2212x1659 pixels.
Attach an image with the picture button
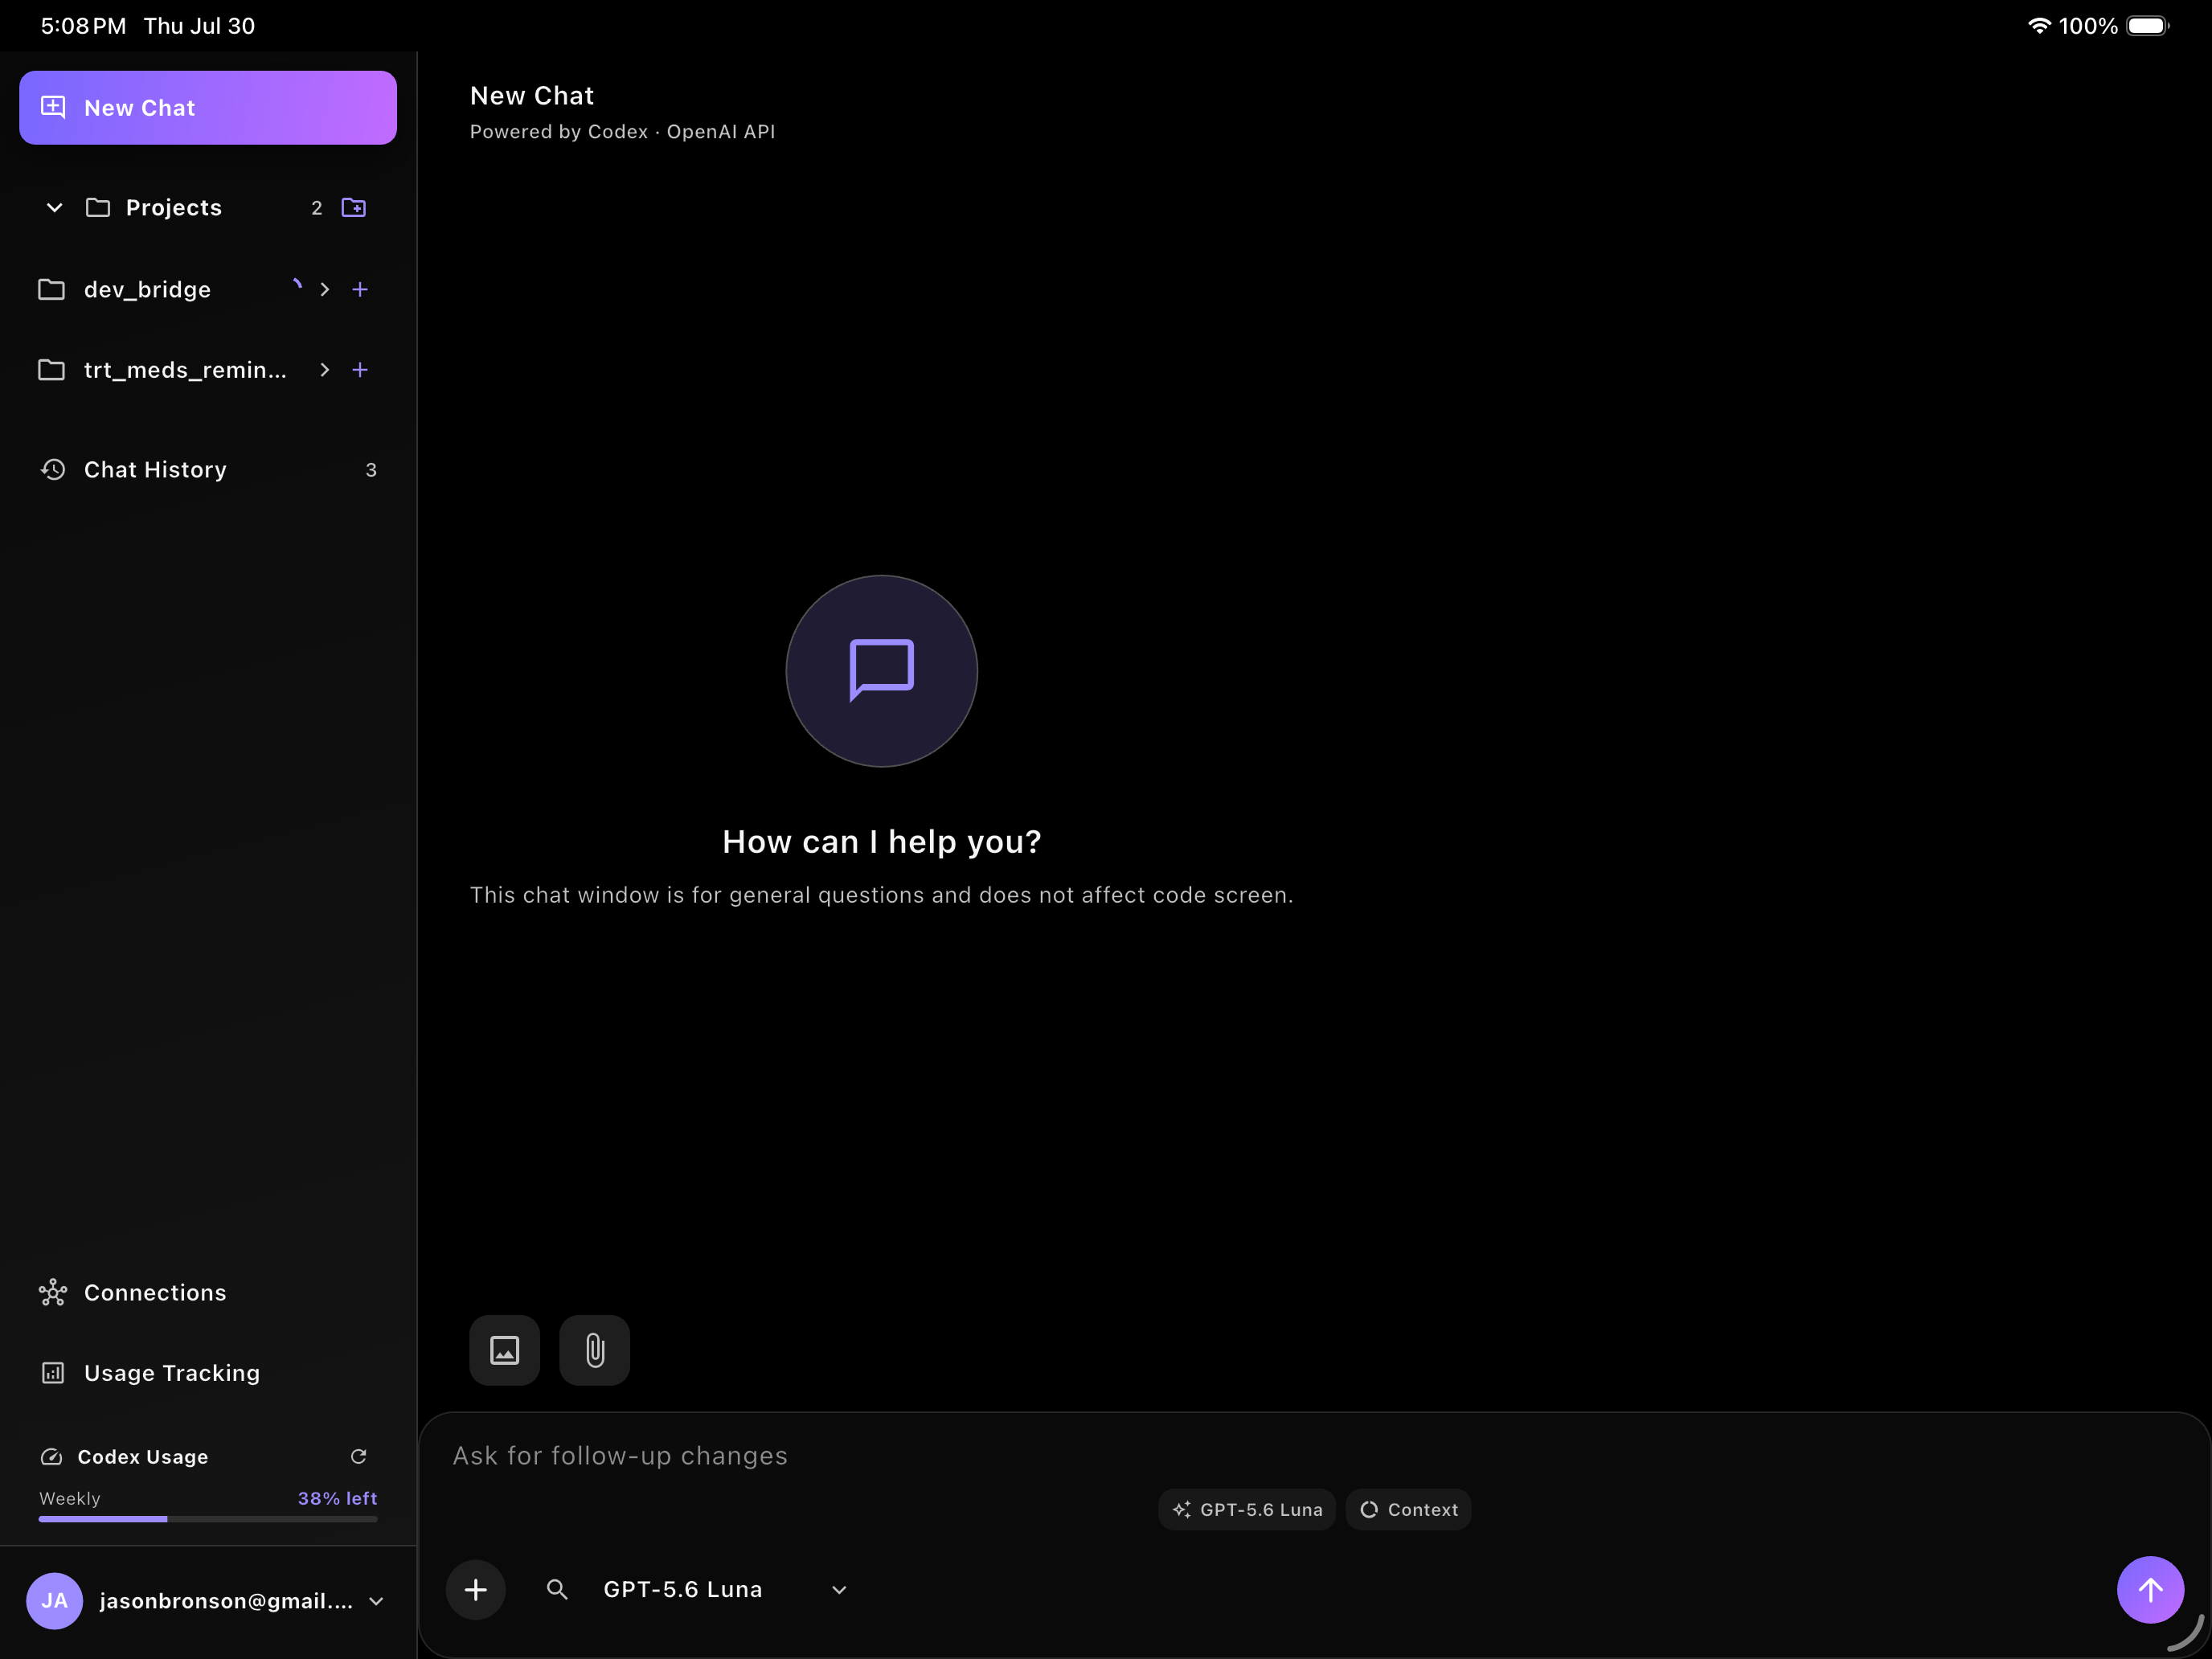point(505,1350)
